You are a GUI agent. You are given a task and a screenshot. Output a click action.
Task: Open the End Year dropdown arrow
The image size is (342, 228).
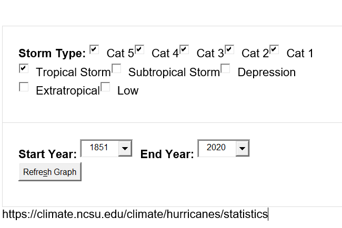[x=242, y=149]
